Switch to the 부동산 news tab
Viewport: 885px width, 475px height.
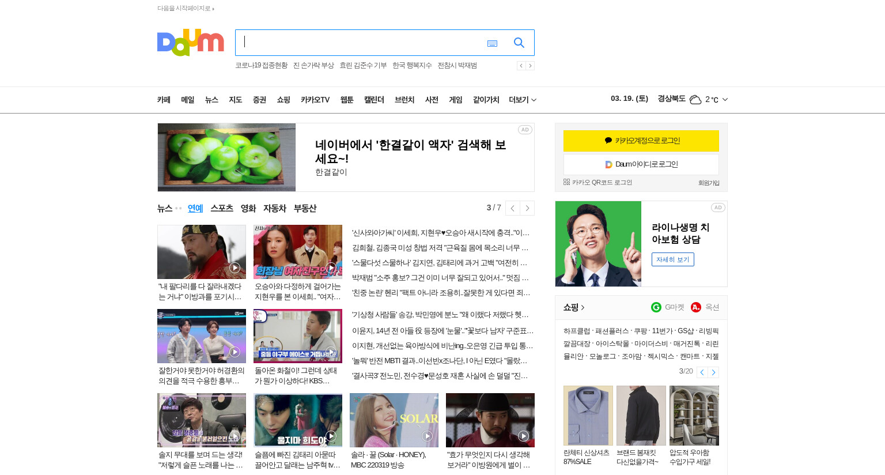tap(305, 208)
